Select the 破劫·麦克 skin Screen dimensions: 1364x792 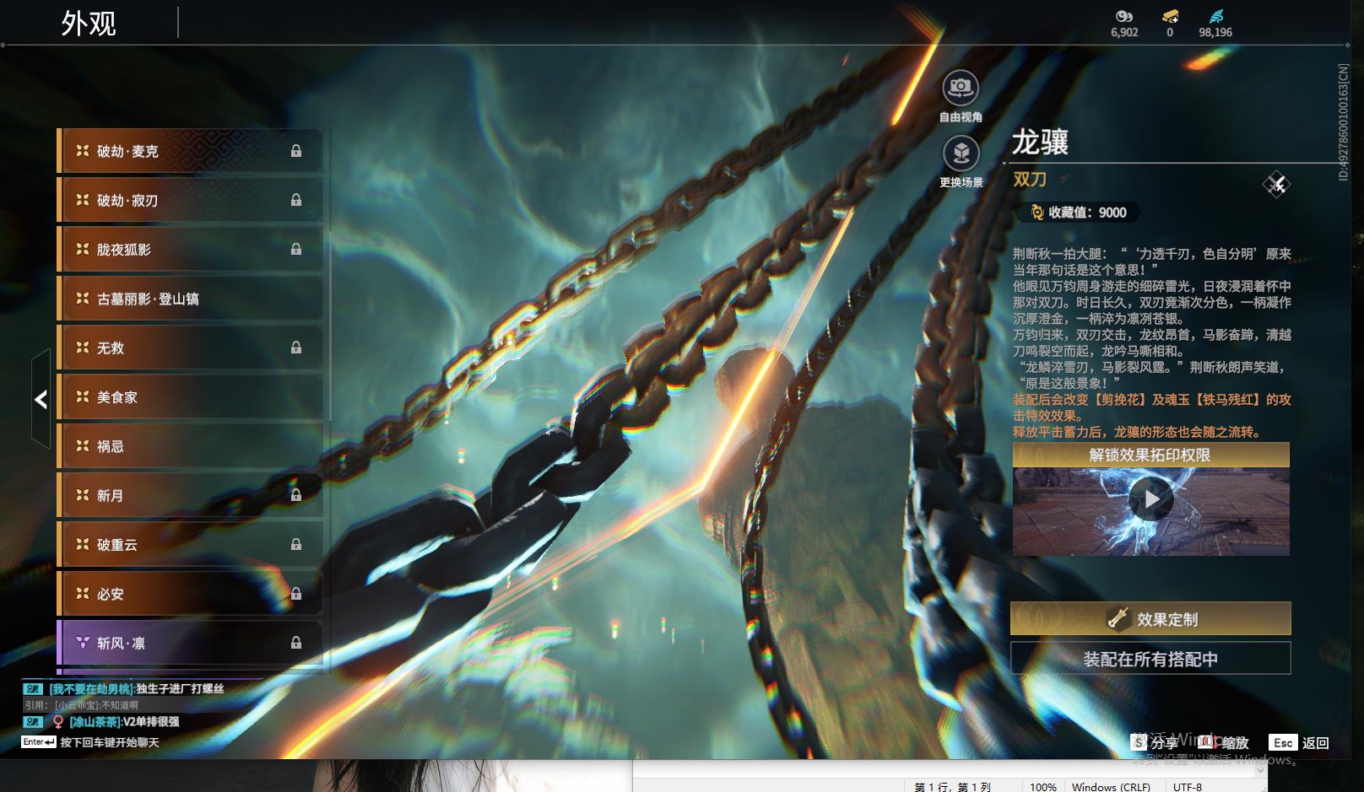pyautogui.click(x=190, y=151)
